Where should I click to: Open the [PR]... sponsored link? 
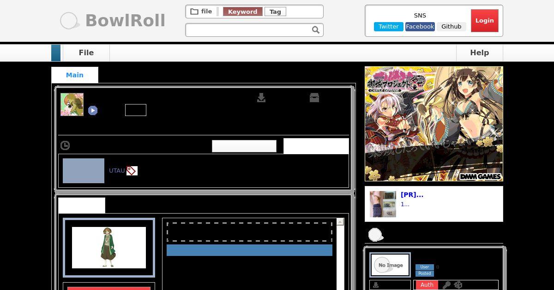tap(412, 195)
